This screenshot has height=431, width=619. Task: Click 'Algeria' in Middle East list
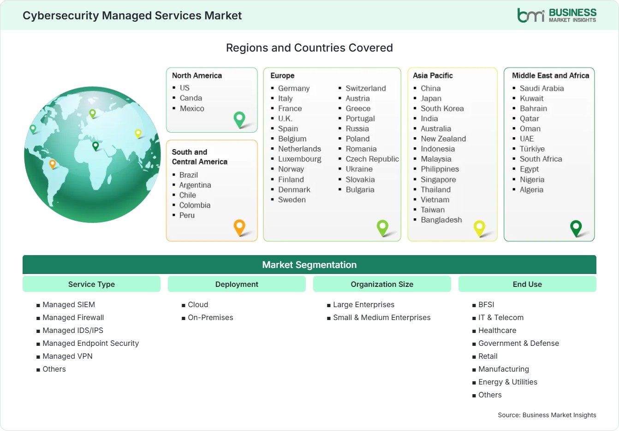(531, 190)
